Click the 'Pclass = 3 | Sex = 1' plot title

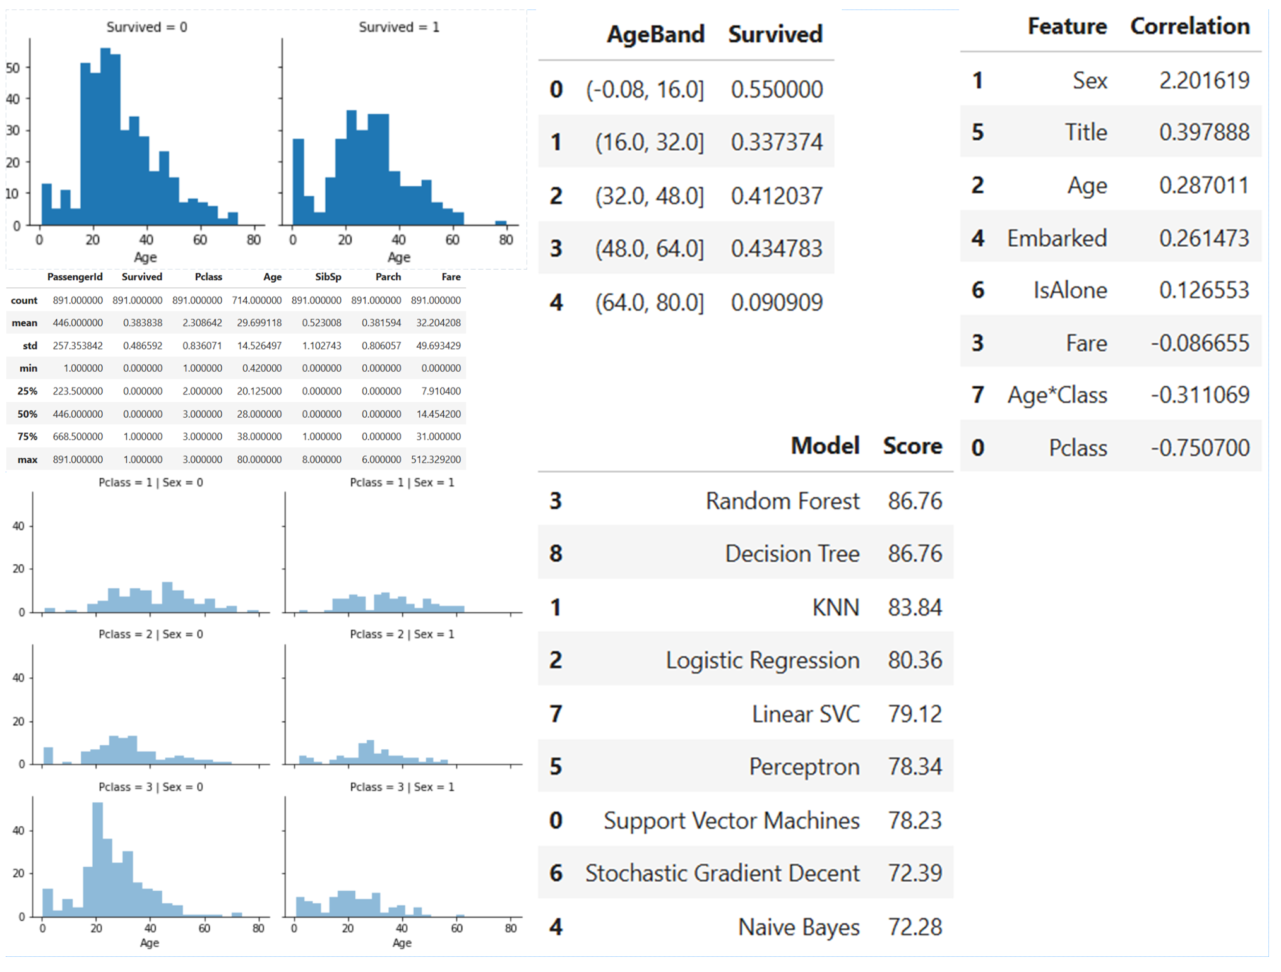[x=402, y=787]
